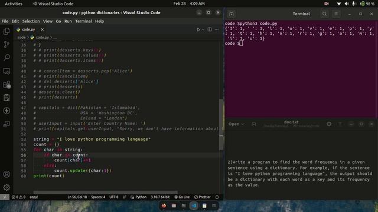Open Firefox from the dock

point(164,206)
